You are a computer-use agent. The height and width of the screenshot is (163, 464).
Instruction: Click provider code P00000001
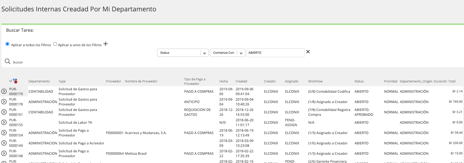point(114,133)
